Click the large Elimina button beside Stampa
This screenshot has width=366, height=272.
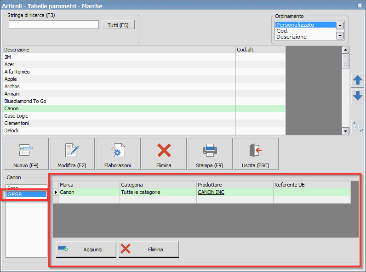point(164,154)
